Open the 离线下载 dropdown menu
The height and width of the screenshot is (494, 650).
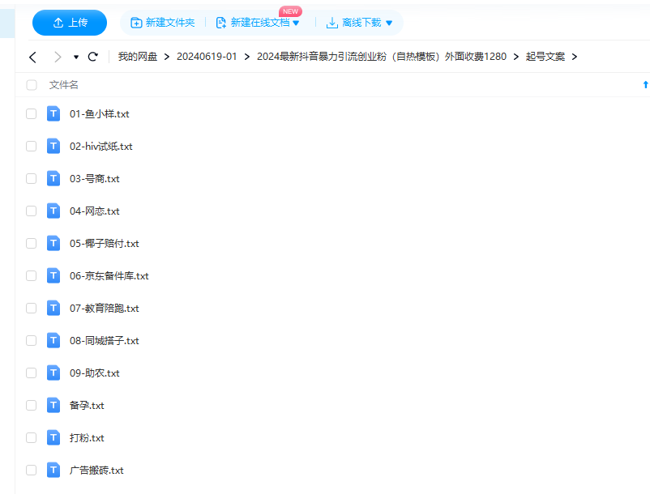[389, 23]
